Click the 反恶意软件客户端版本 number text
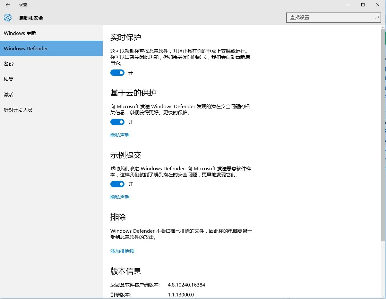The height and width of the screenshot is (299, 386). 186,285
